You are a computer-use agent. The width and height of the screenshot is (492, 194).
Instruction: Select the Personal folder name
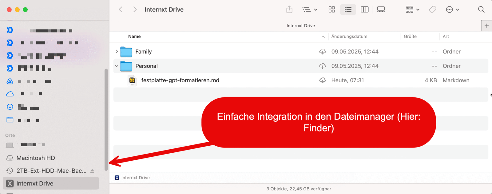(x=146, y=66)
